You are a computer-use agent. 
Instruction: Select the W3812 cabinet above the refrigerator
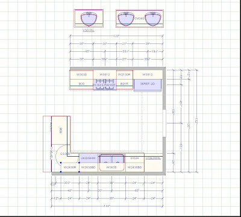point(148,75)
